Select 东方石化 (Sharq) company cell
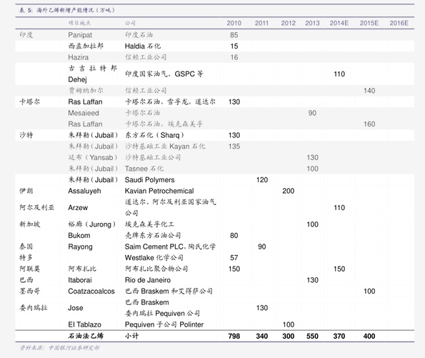Screen dimensions: 425x358 pos(154,135)
